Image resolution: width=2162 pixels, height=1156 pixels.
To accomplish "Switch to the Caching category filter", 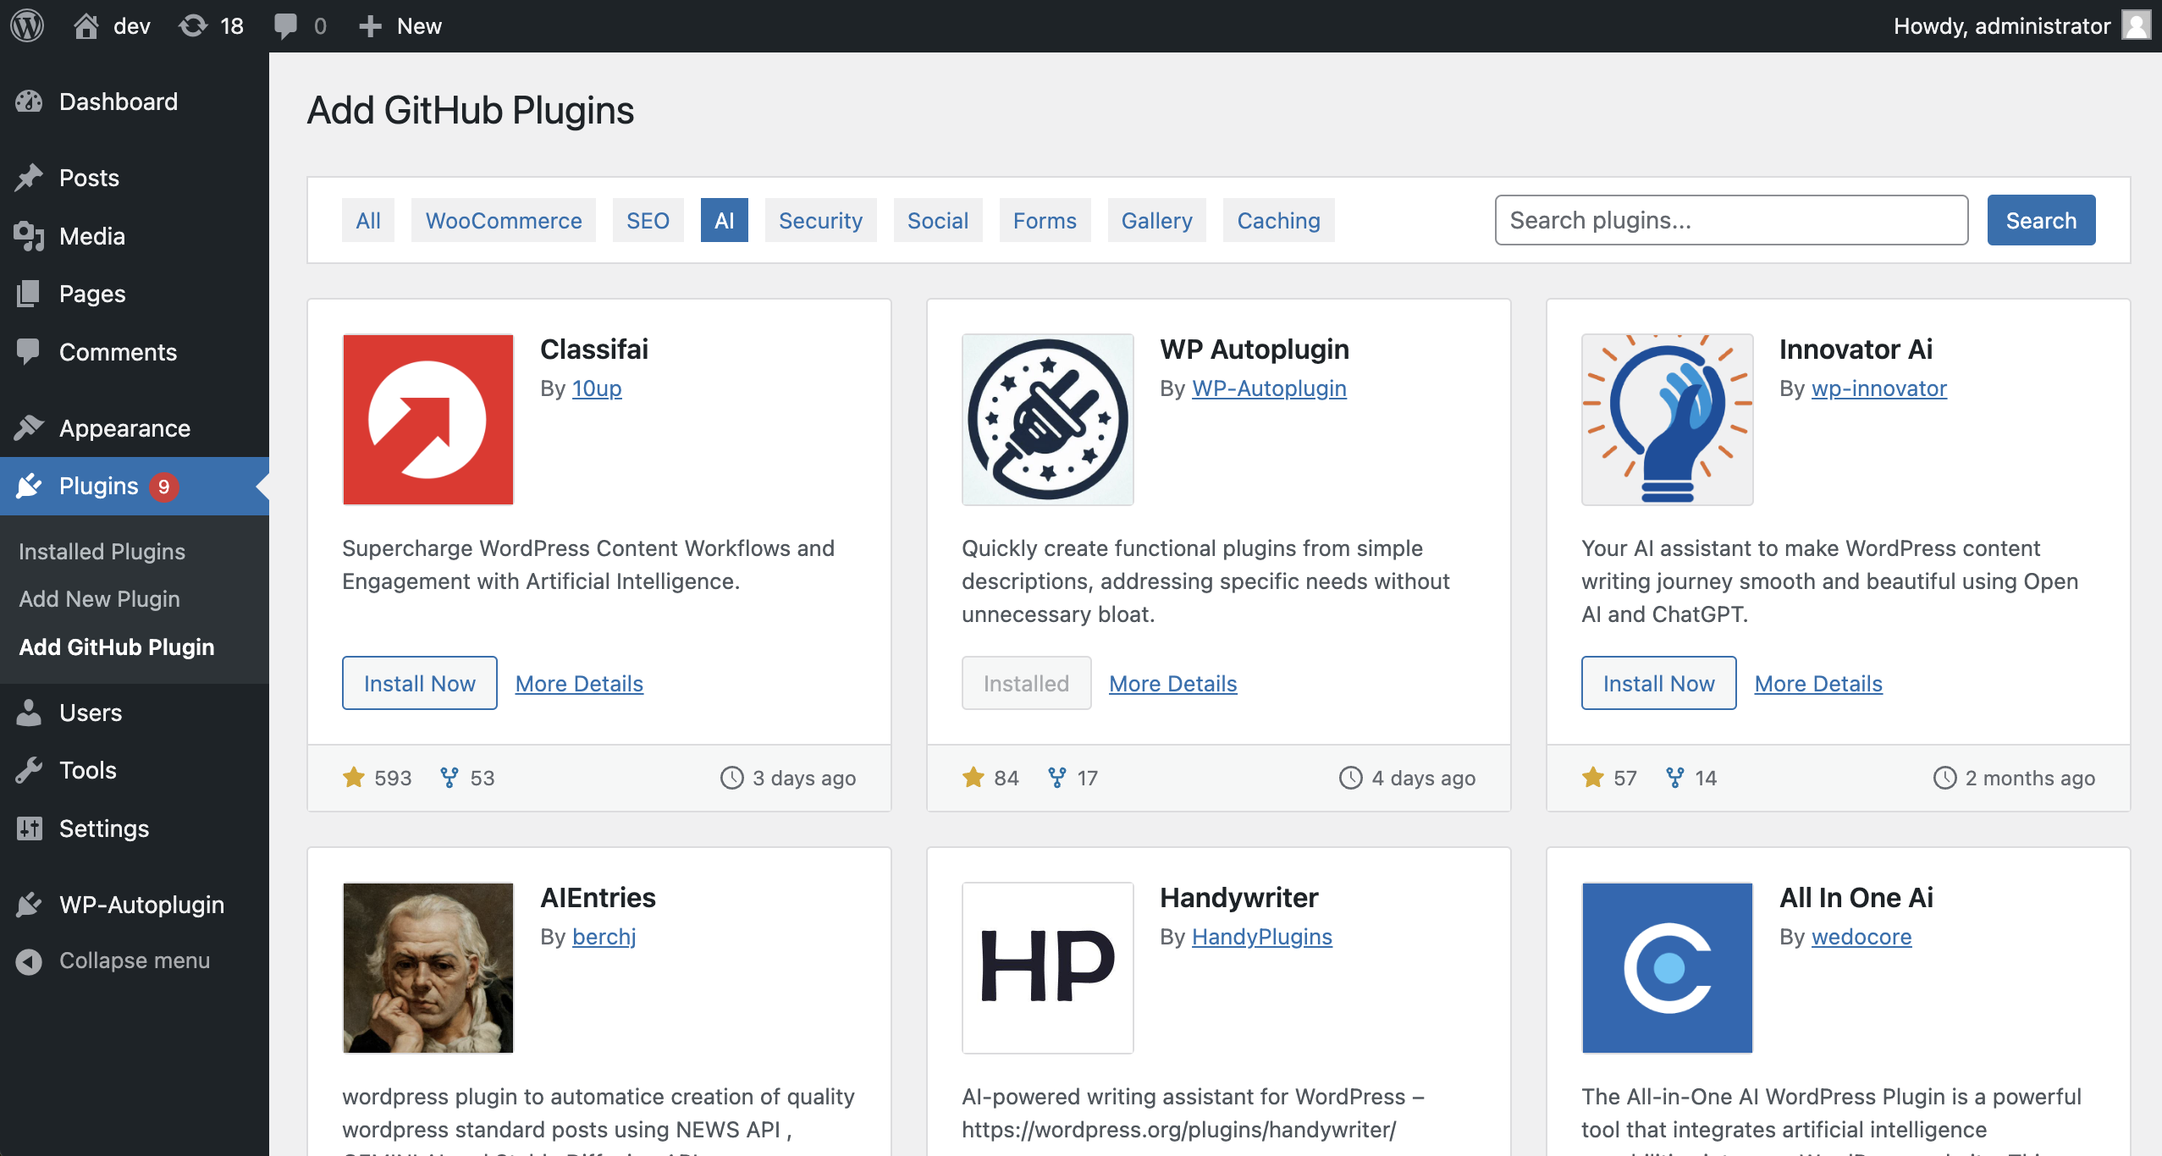I will pos(1277,220).
